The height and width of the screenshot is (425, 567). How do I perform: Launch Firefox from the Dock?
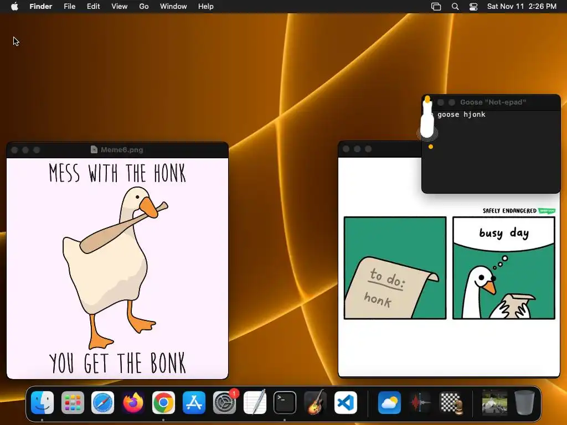(x=133, y=402)
